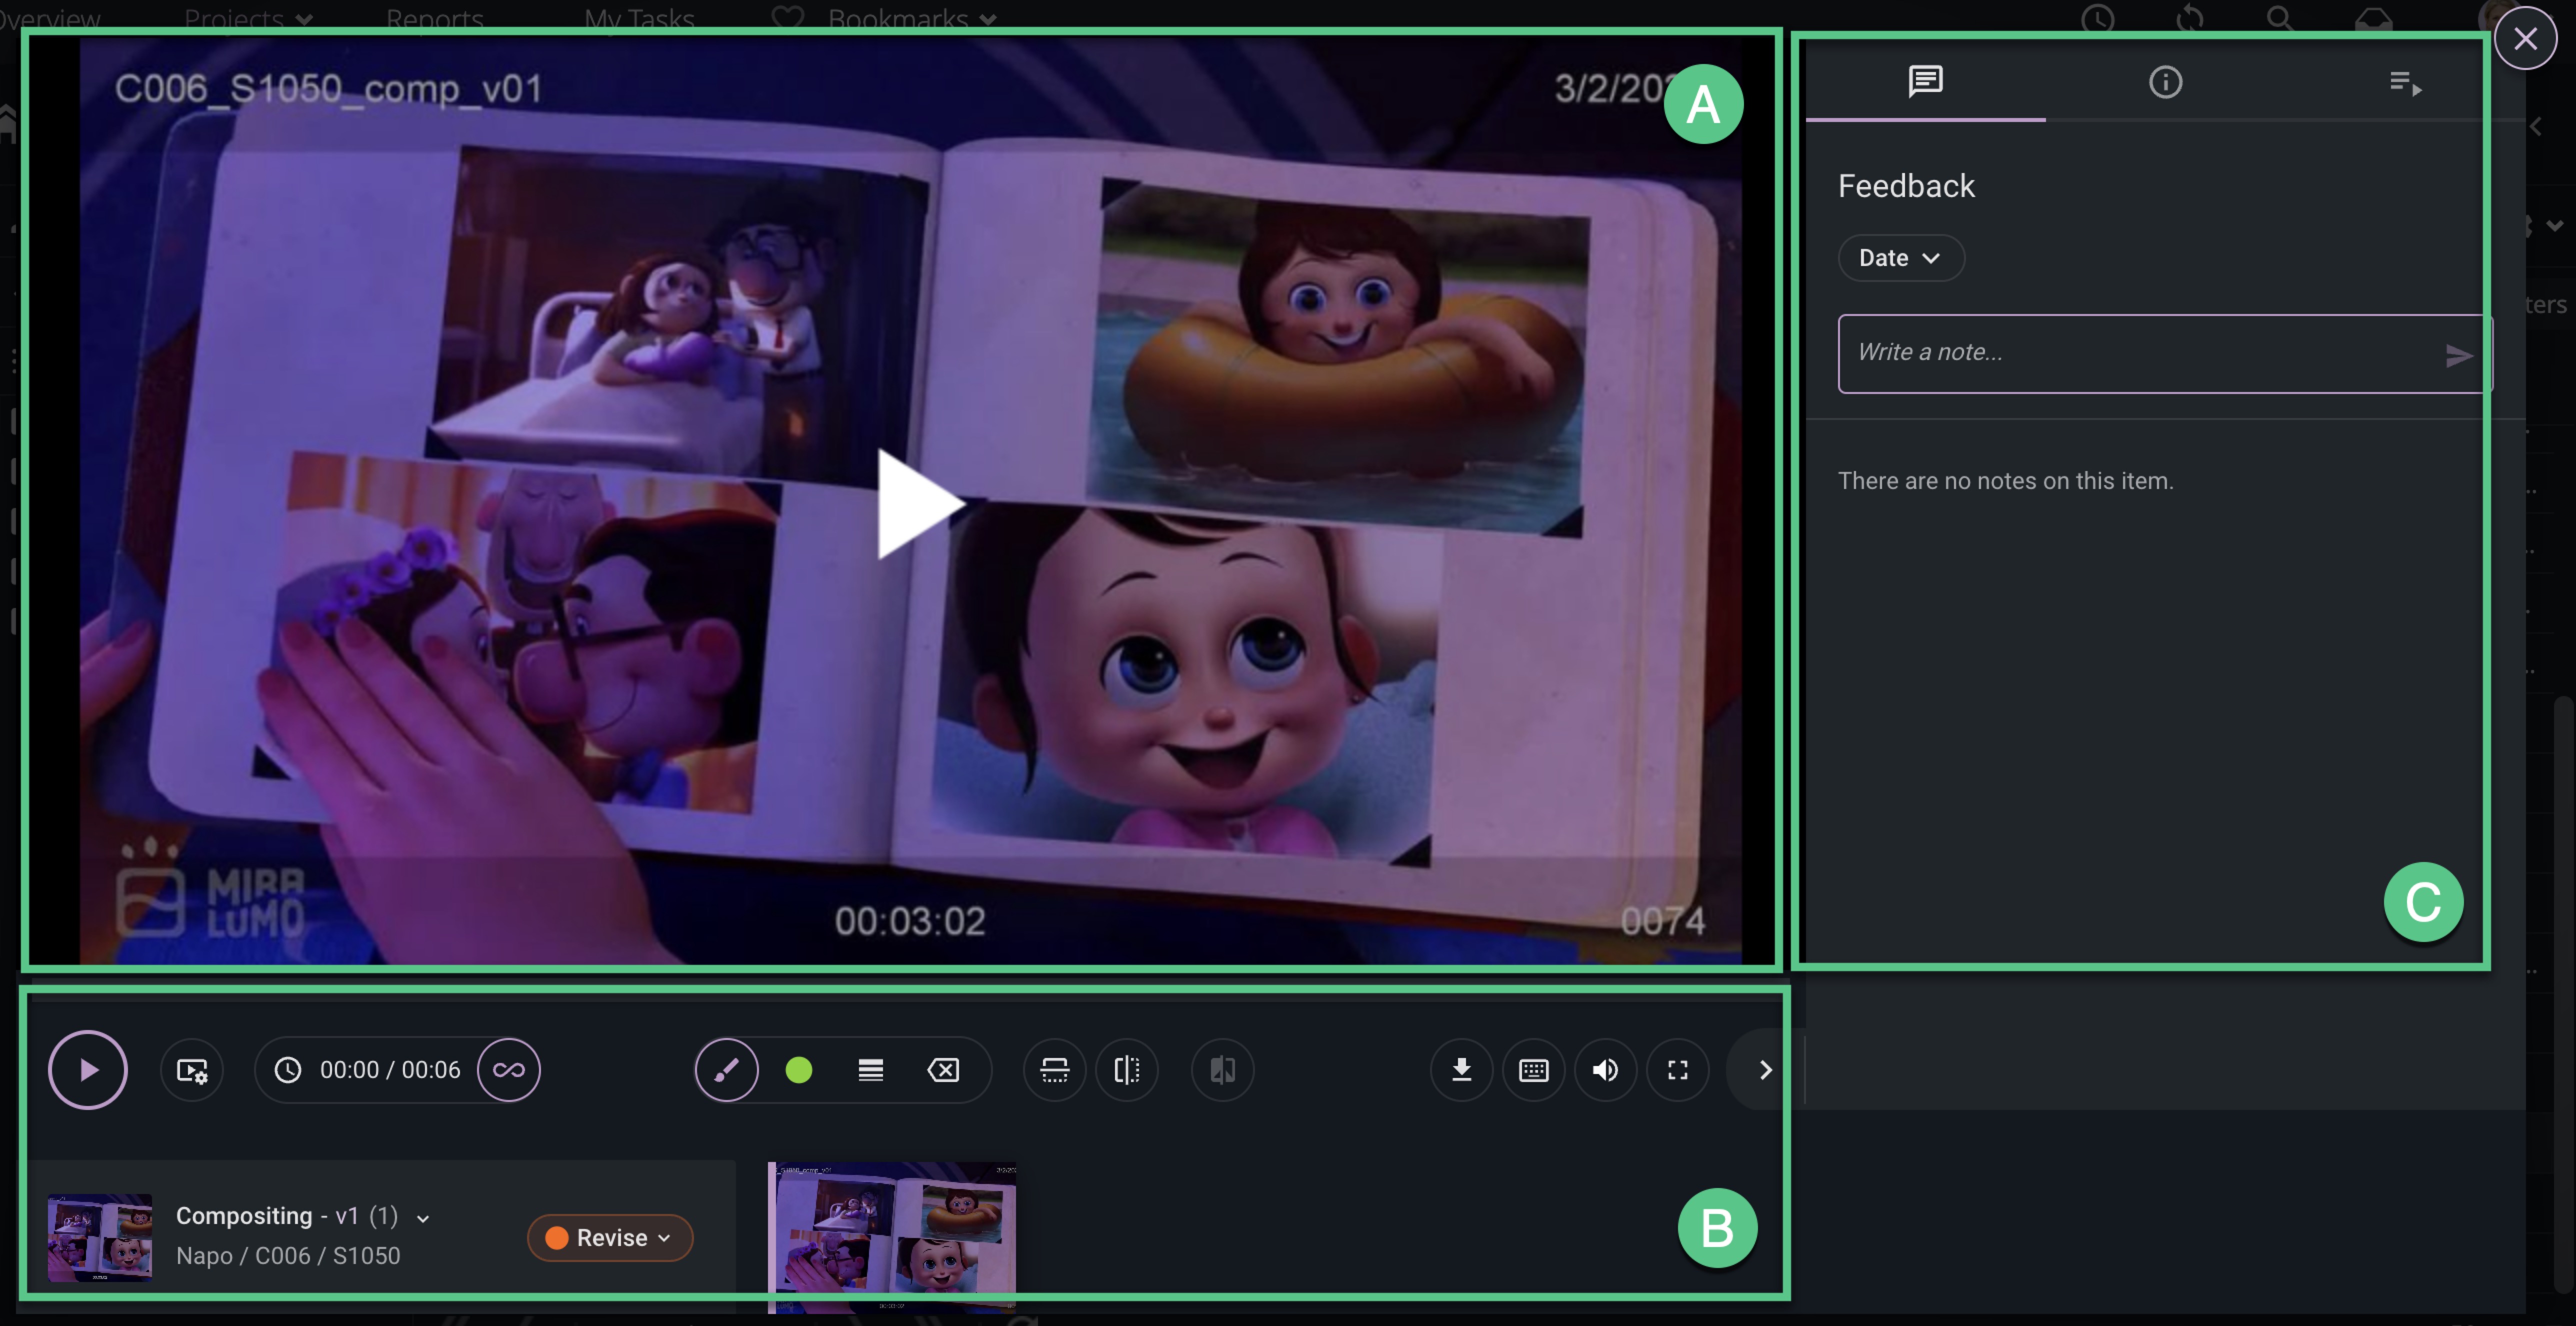This screenshot has height=1326, width=2576.
Task: Collapse side panel with right chevron
Action: pyautogui.click(x=1765, y=1070)
